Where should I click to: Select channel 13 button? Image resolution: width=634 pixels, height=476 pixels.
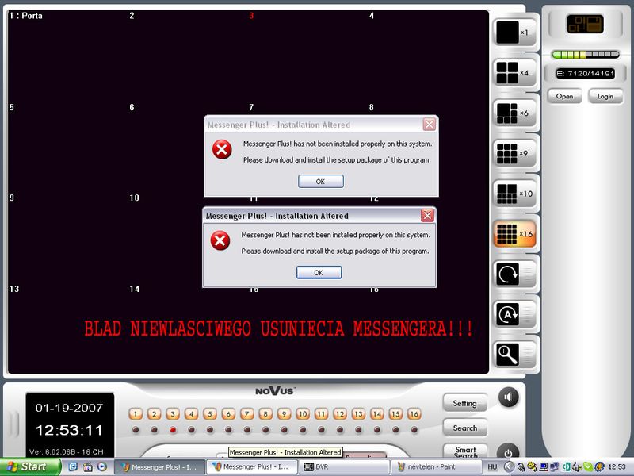(359, 413)
